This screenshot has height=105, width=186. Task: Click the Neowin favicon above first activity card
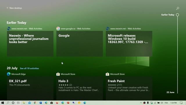(9, 29)
